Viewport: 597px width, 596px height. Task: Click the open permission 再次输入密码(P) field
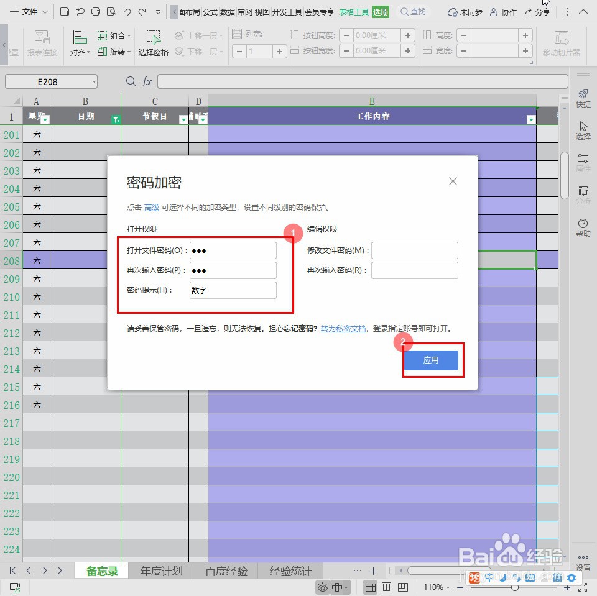[x=233, y=270]
